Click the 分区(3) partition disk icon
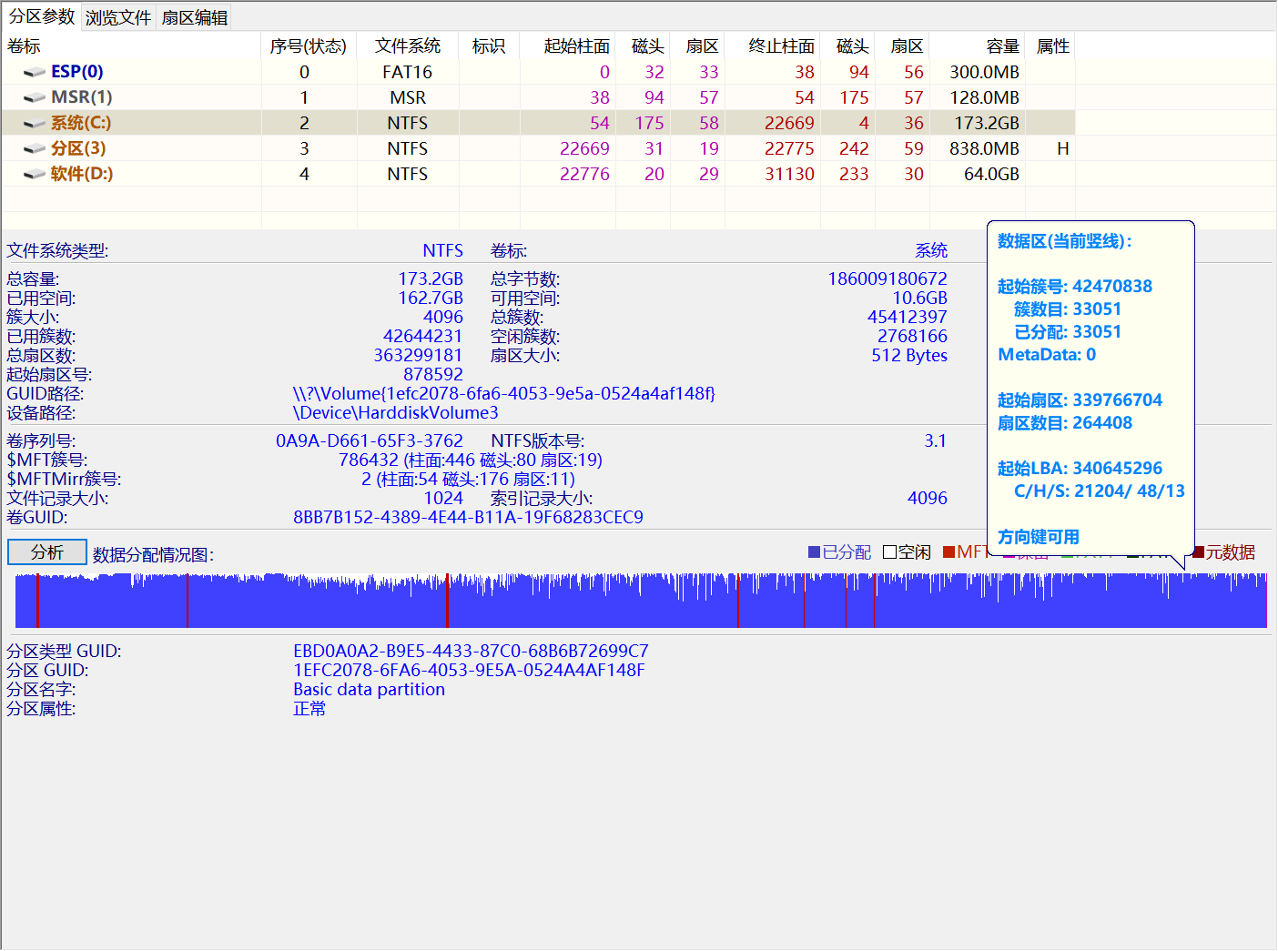 [34, 147]
